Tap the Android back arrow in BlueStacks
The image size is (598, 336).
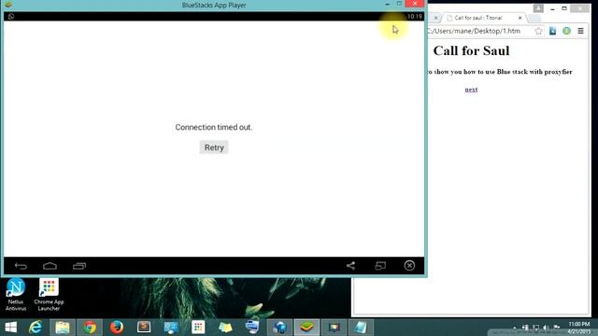coord(21,266)
